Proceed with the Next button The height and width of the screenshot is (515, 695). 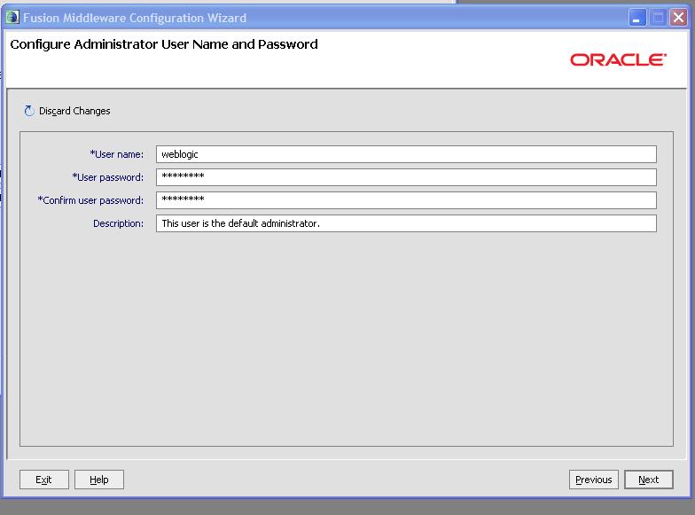[x=649, y=480]
